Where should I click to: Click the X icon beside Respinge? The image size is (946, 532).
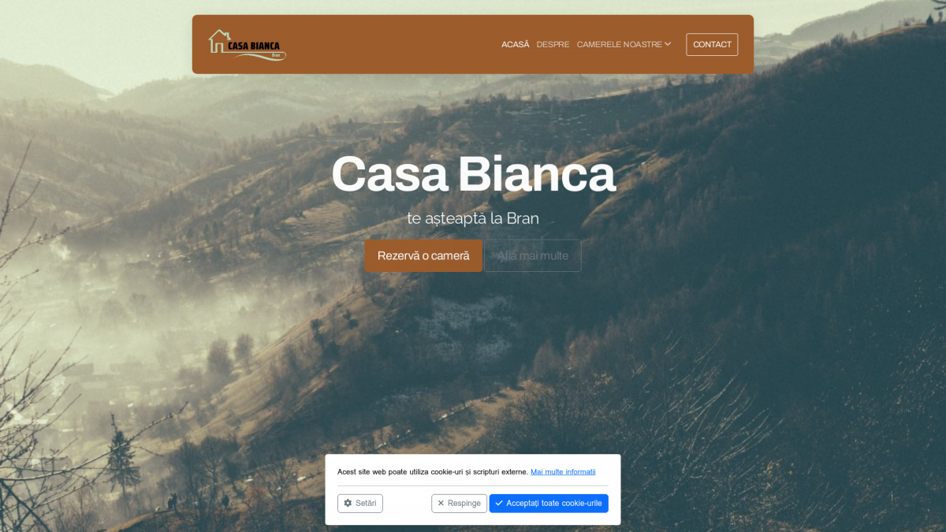(441, 503)
